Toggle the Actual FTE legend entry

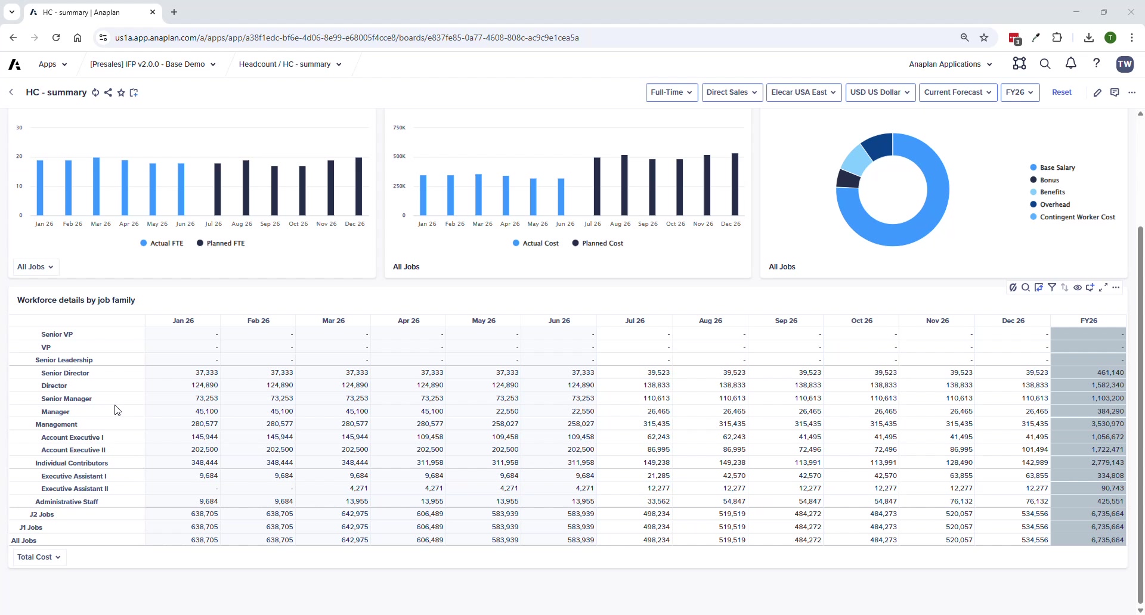[162, 243]
